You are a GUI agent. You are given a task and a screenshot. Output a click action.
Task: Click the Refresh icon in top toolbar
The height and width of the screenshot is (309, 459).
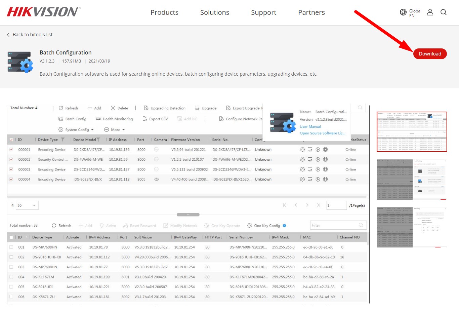(61, 108)
